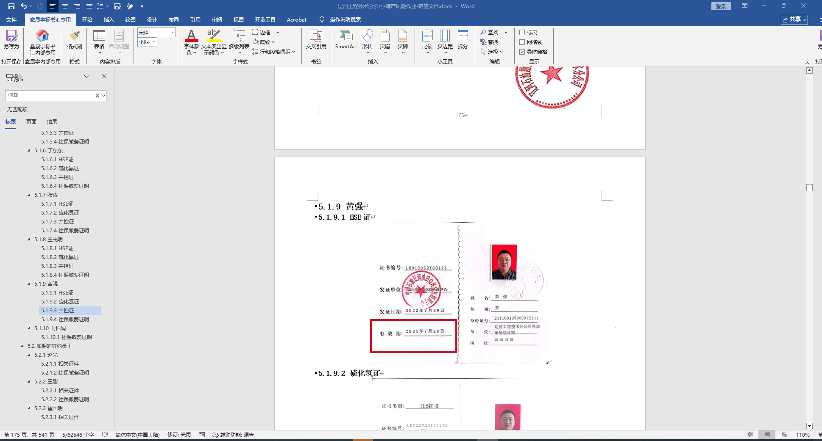Collapse the ribbon with the chevron arrow
The height and width of the screenshot is (441, 822).
tap(807, 63)
